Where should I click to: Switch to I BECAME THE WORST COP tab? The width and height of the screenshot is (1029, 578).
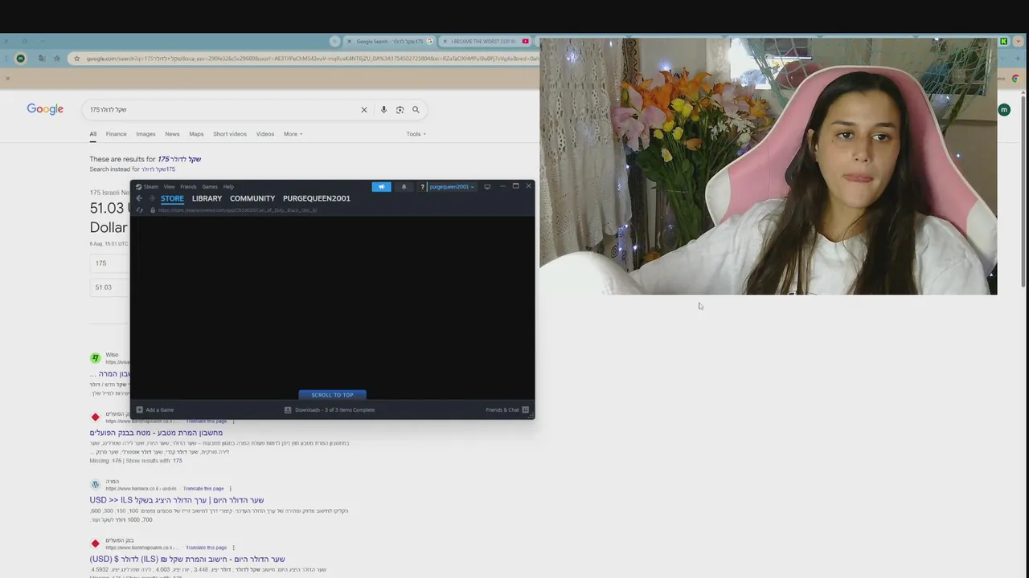tap(483, 42)
